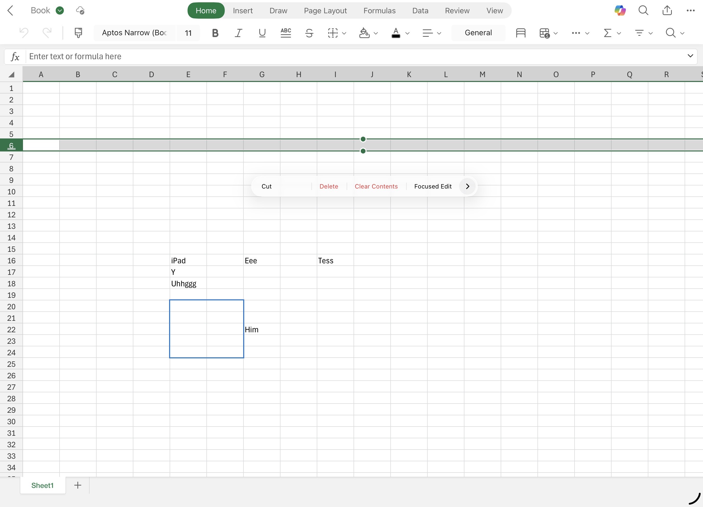Expand the sort and filter dropdown arrow
Image resolution: width=703 pixels, height=507 pixels.
tap(650, 33)
